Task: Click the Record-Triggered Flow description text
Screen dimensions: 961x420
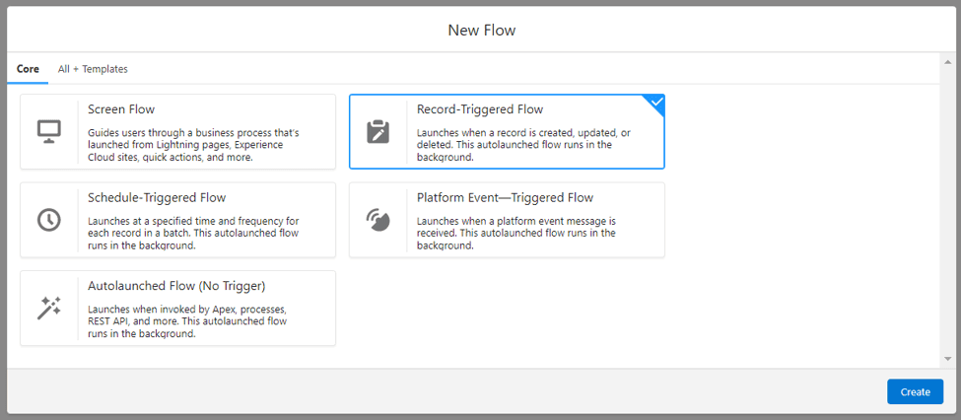Action: point(524,145)
